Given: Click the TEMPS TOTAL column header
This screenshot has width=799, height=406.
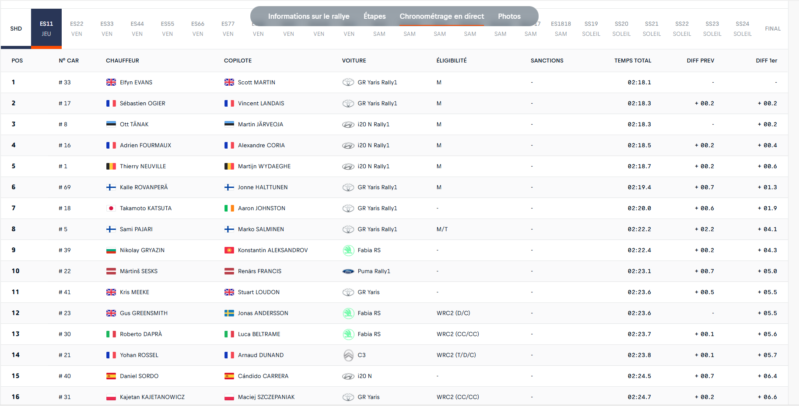Looking at the screenshot, I should click(x=633, y=61).
